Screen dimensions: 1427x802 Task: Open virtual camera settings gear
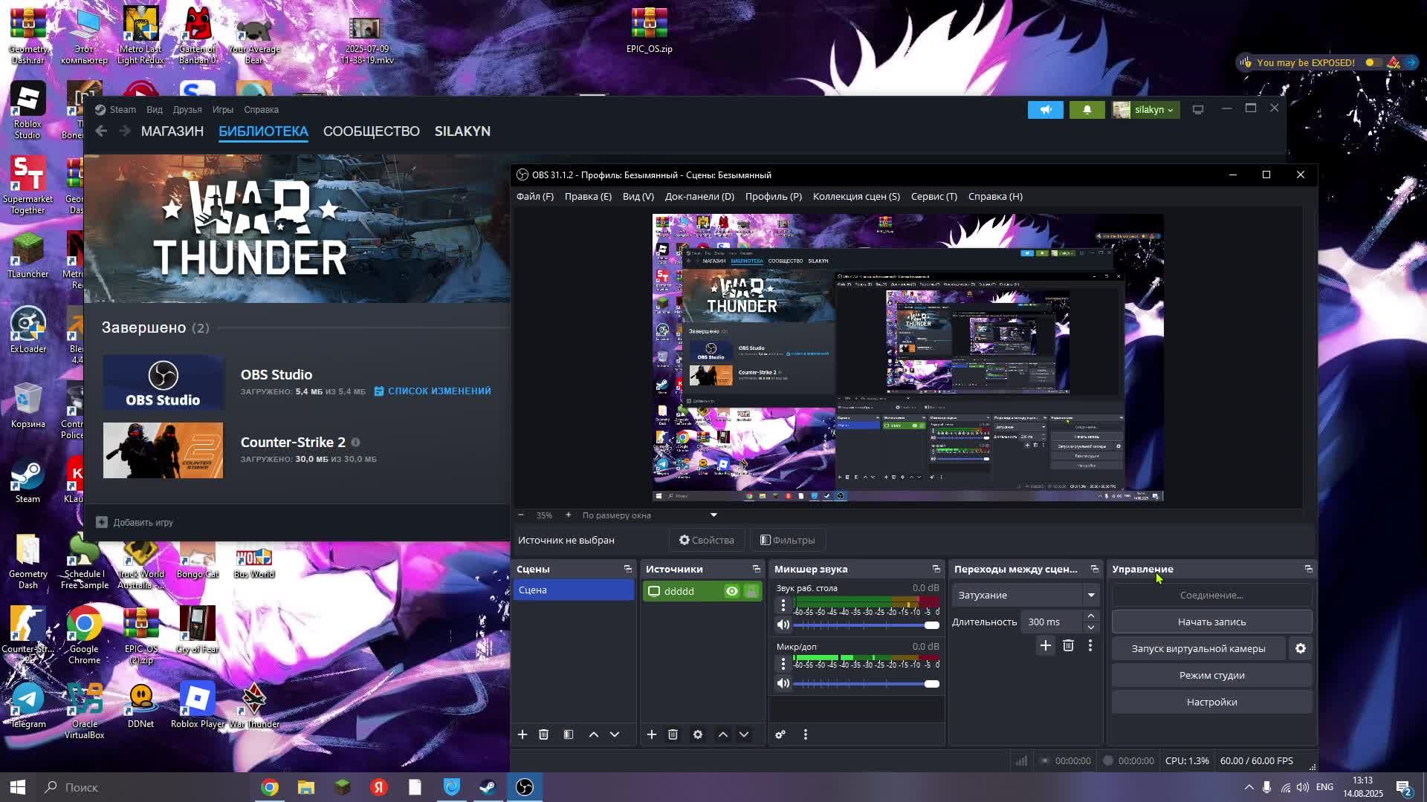pyautogui.click(x=1300, y=648)
